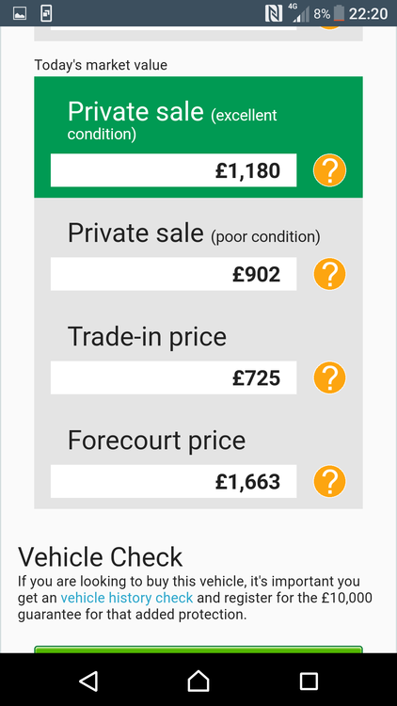Viewport: 397px width, 706px height.
Task: Open help icon next to Trade-in price
Action: coord(329,377)
